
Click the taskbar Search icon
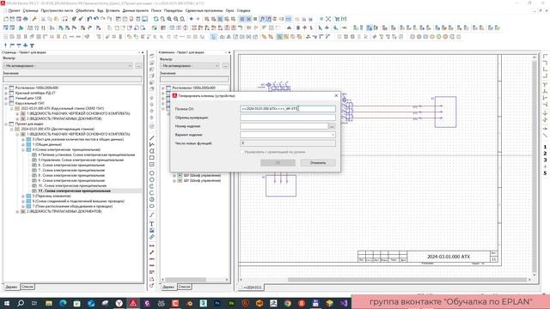[21, 303]
